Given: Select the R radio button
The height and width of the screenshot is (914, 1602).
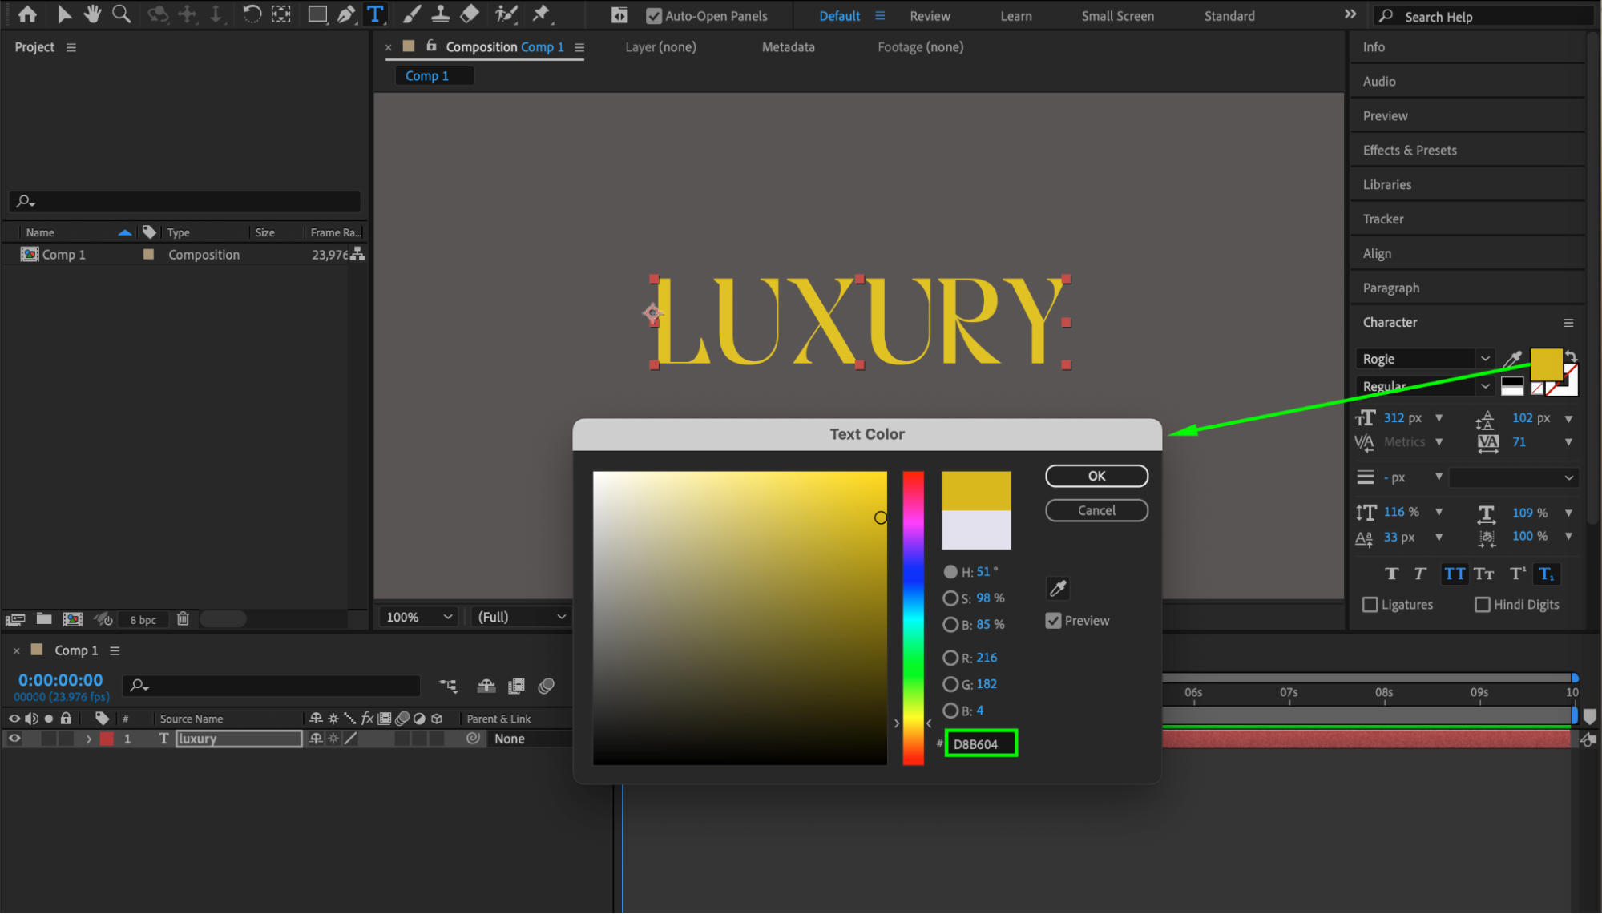Looking at the screenshot, I should point(950,658).
